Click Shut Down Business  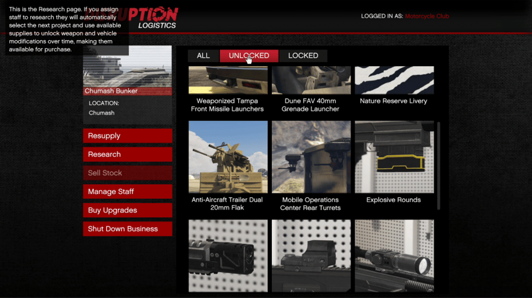128,229
